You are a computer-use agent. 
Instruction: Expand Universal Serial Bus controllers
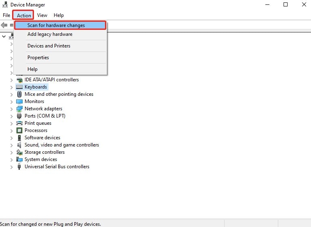click(x=11, y=167)
